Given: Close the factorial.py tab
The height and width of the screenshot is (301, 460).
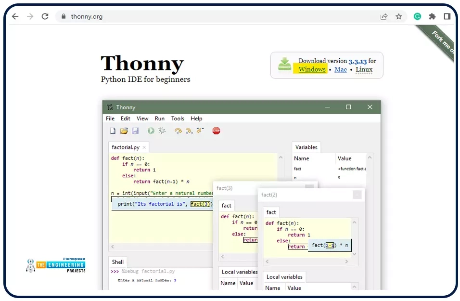Looking at the screenshot, I should click(144, 147).
